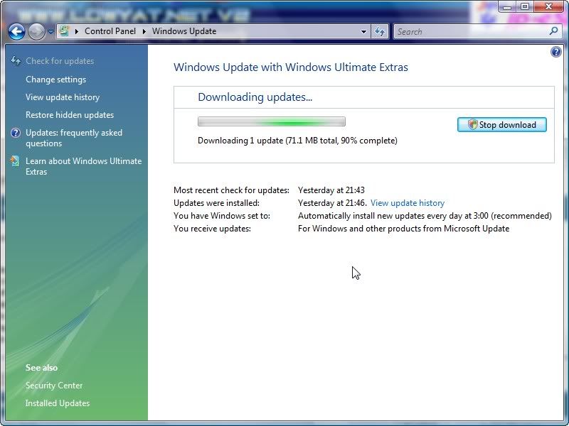Click the Forward navigation arrow
This screenshot has height=426, width=569.
click(x=36, y=31)
